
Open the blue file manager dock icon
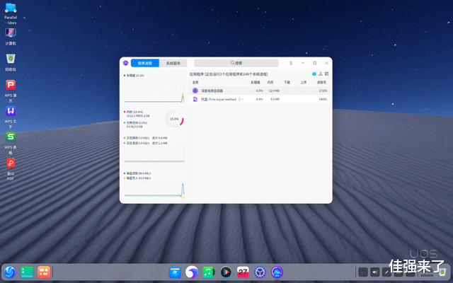175,272
